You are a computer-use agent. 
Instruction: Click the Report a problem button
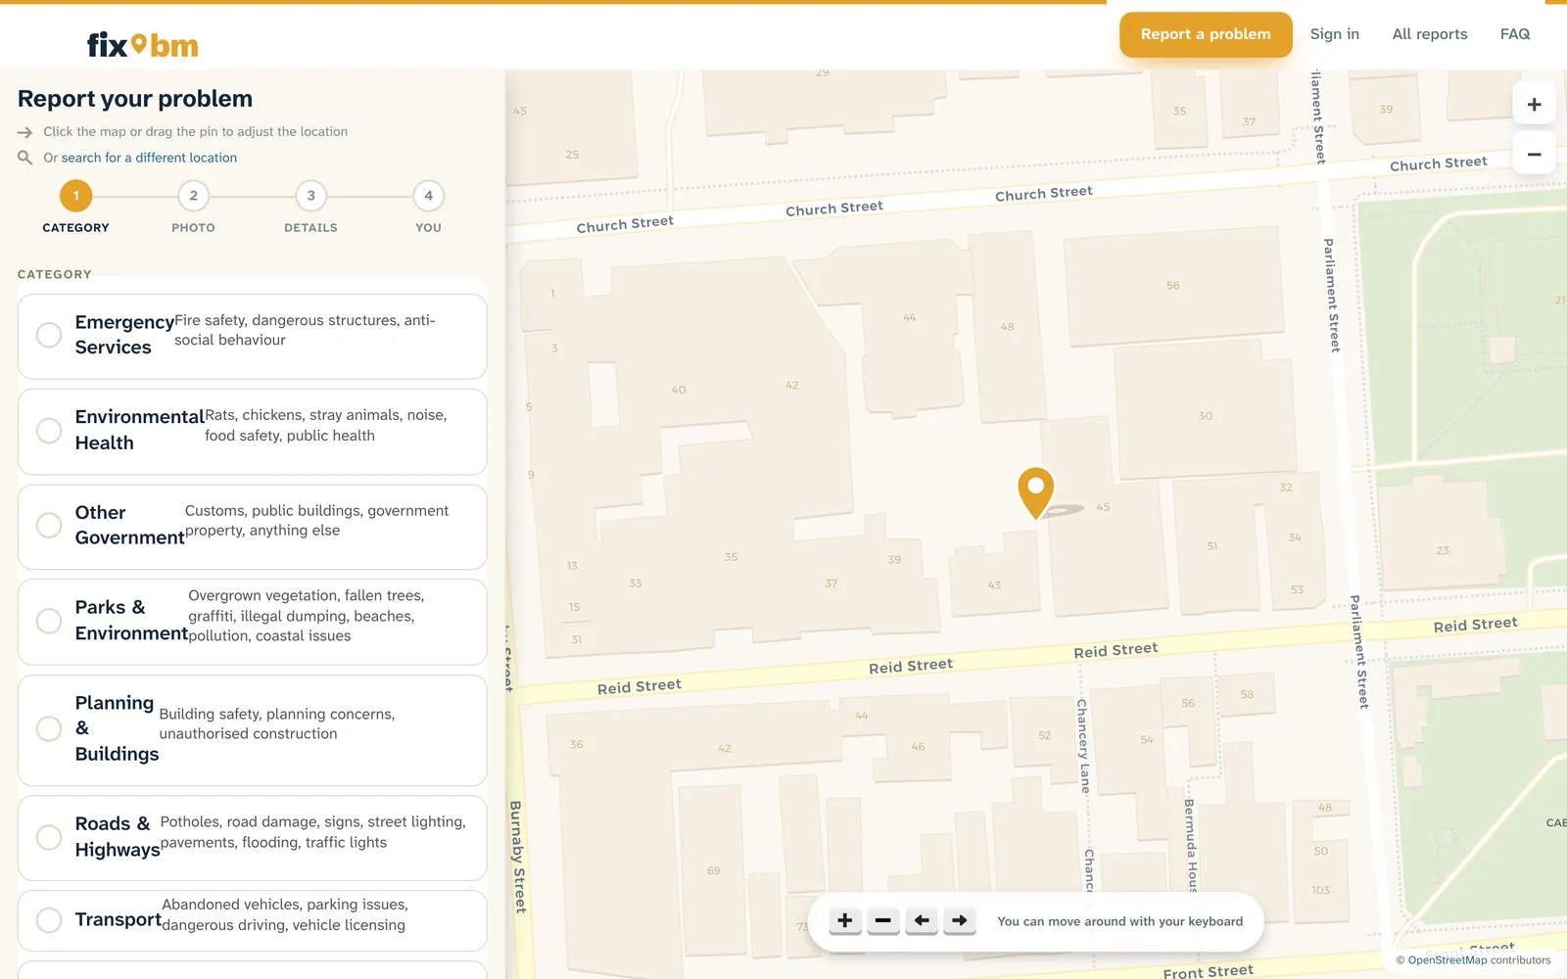pos(1206,34)
